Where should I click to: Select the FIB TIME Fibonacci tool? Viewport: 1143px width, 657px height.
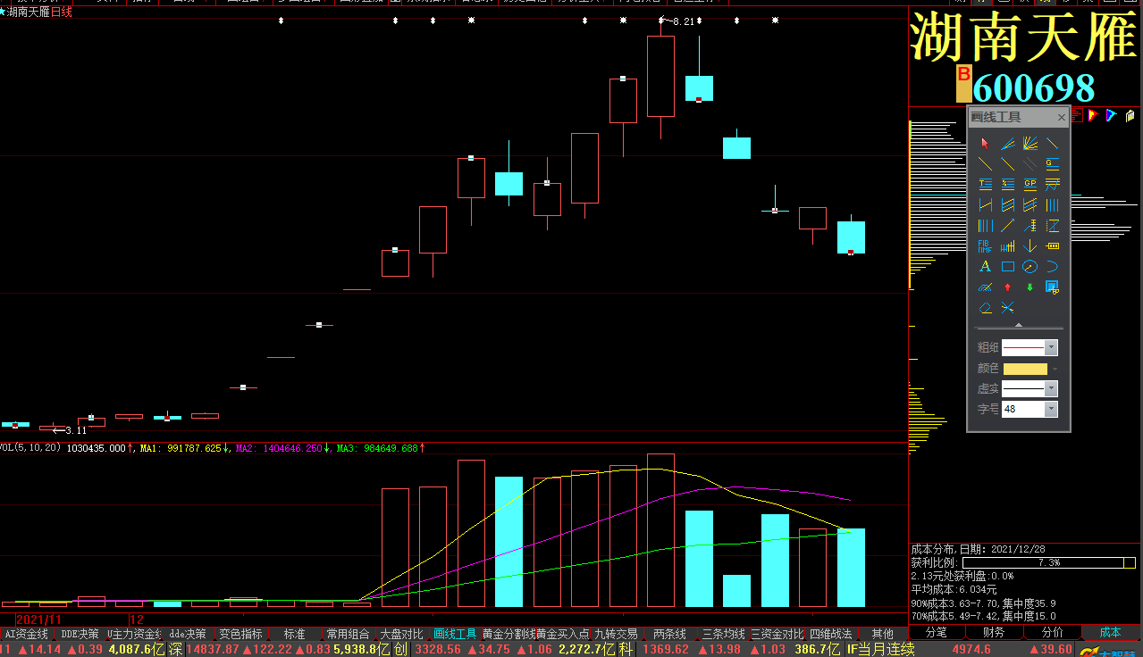(985, 246)
